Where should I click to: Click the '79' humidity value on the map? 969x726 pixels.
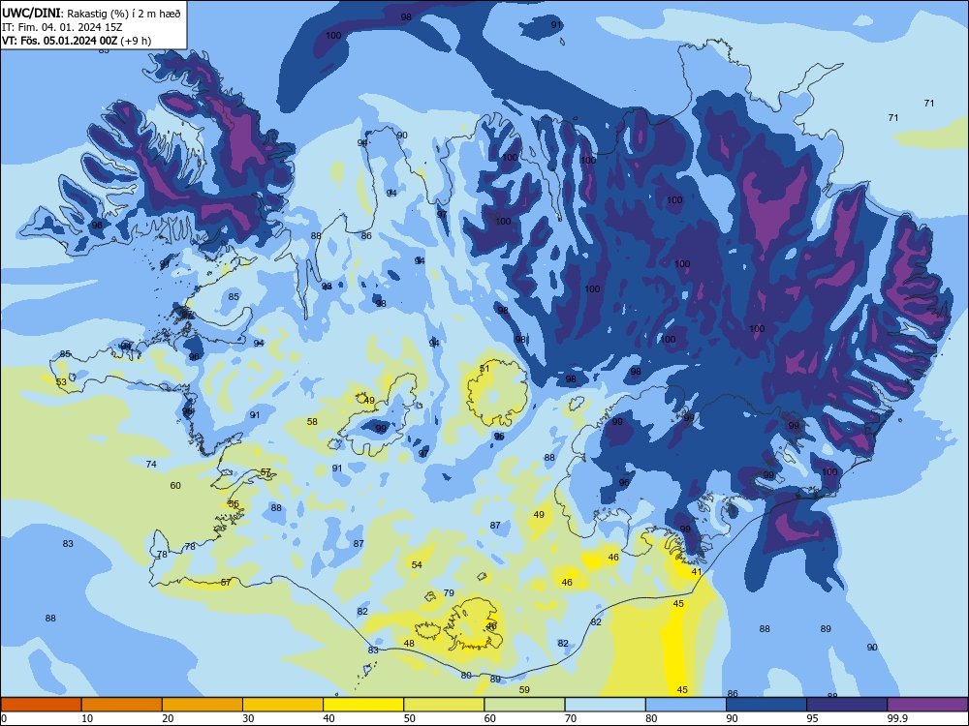click(x=449, y=592)
